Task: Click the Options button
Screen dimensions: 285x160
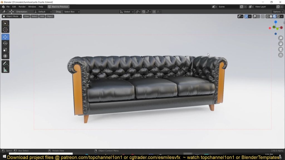Action: (278, 12)
